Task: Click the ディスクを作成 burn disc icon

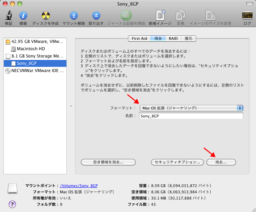Action: (46, 16)
